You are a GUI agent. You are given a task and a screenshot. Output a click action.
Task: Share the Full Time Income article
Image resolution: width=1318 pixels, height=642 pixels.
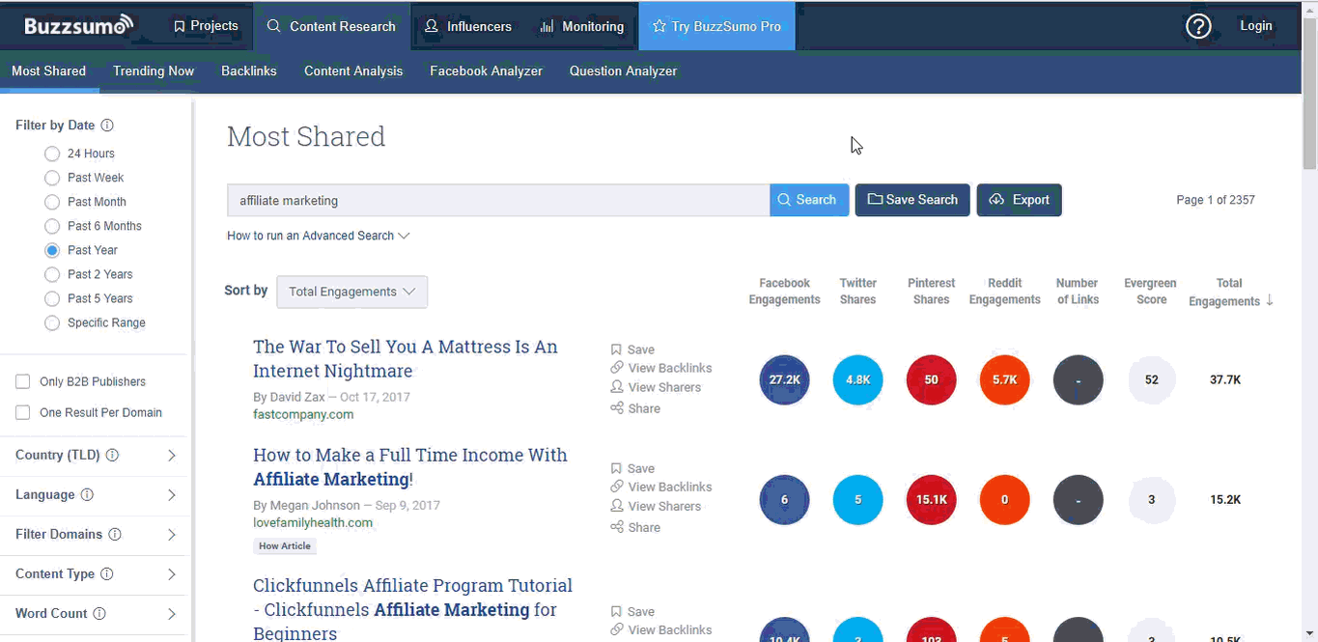[635, 527]
